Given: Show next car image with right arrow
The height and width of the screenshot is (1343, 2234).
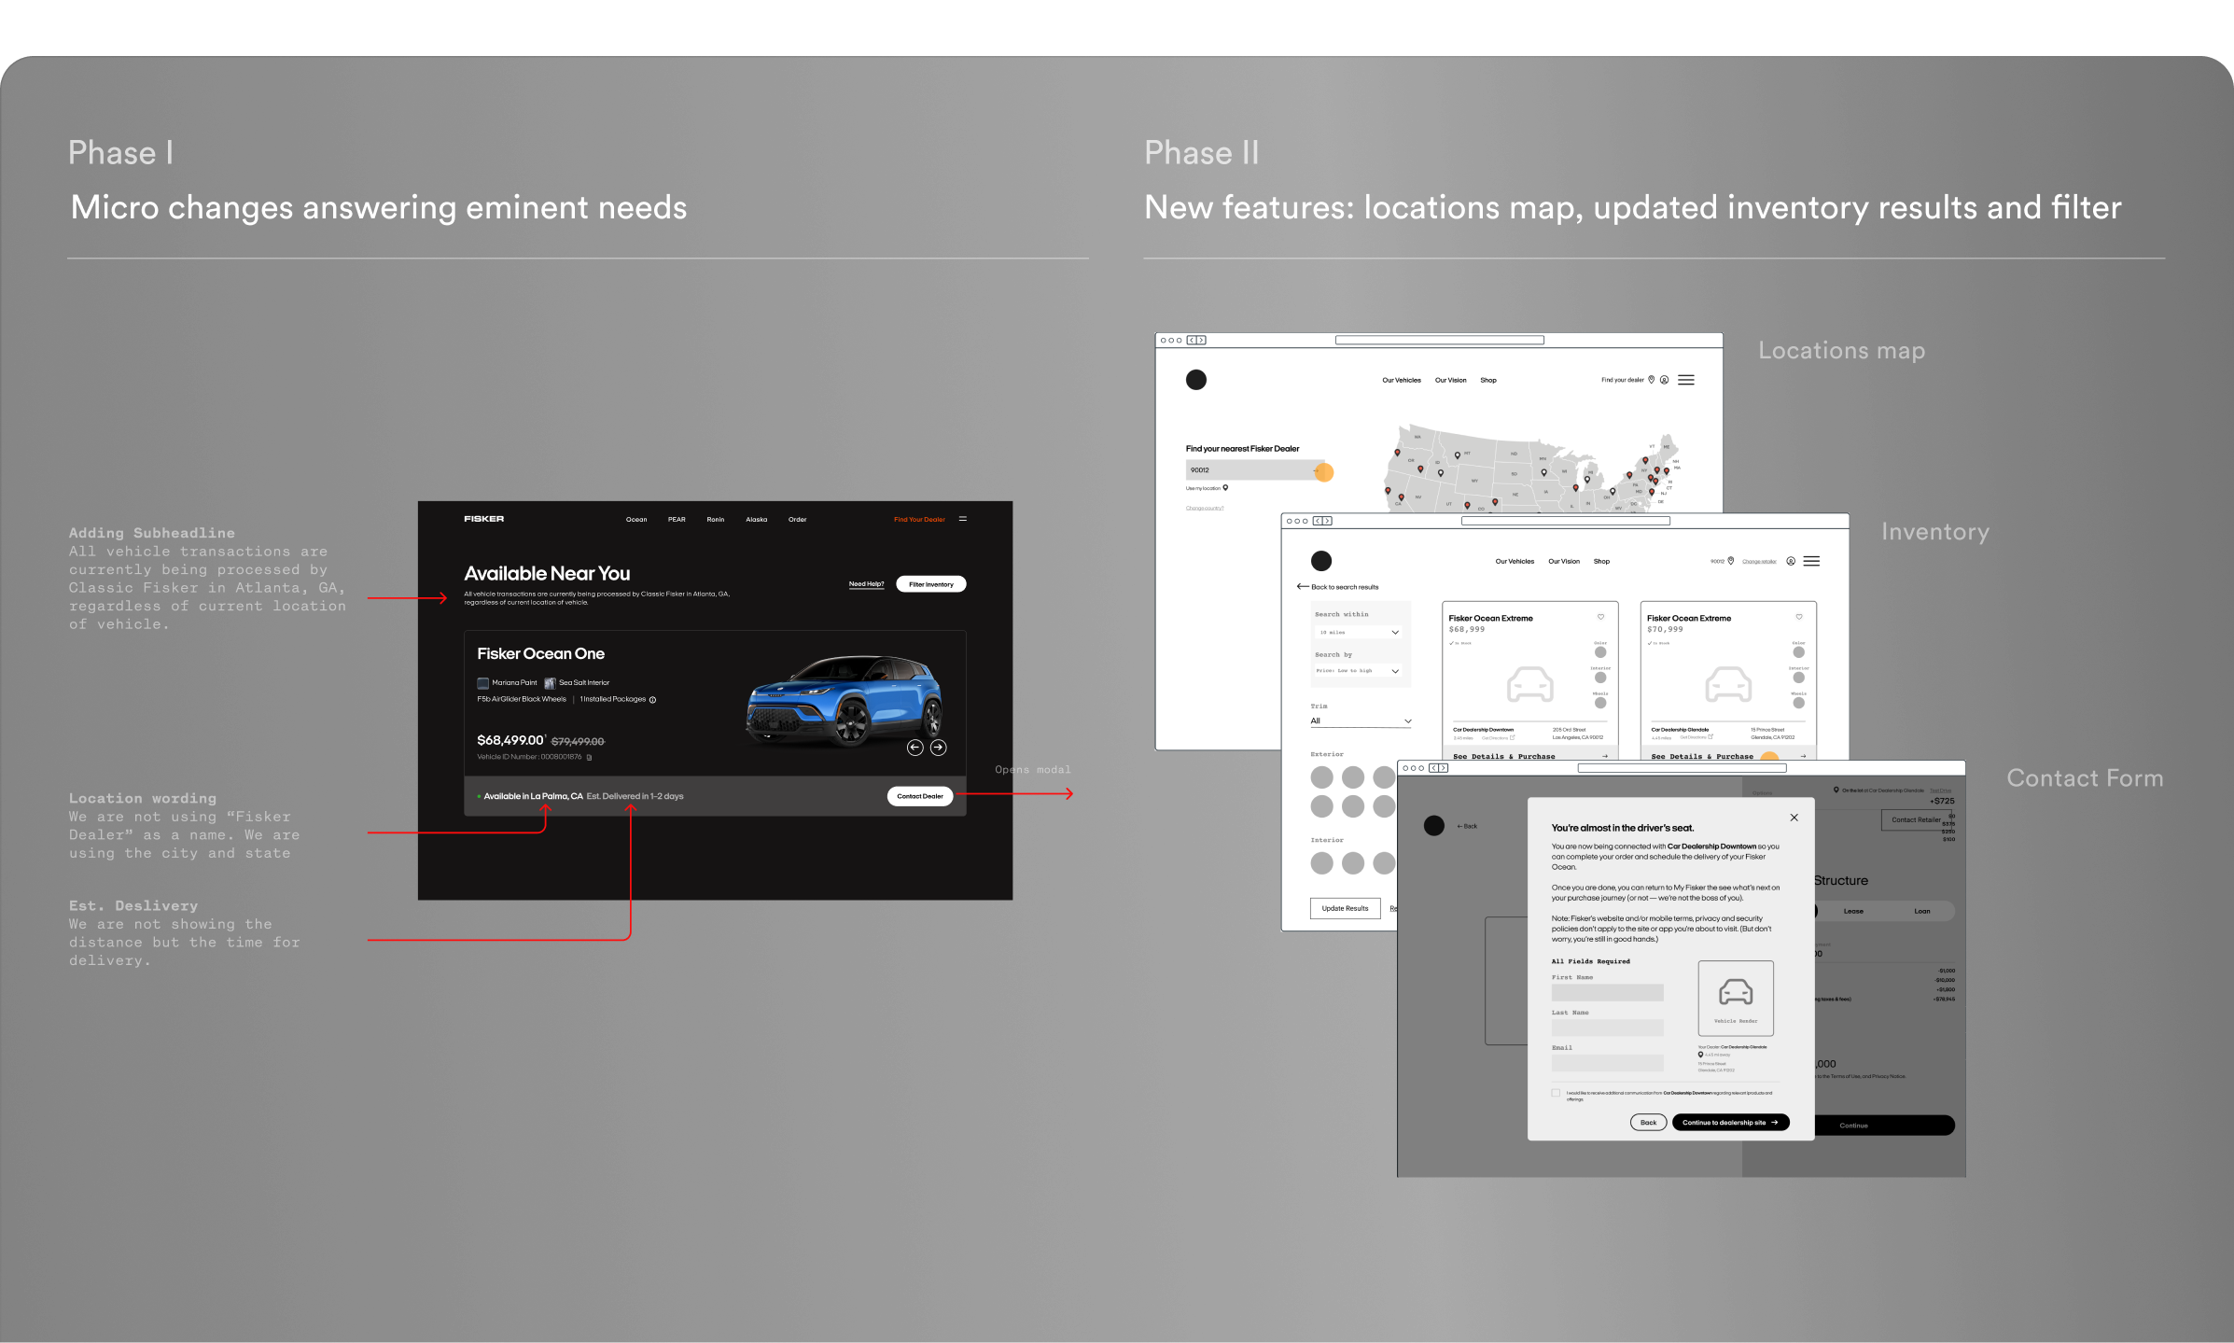Looking at the screenshot, I should [939, 748].
